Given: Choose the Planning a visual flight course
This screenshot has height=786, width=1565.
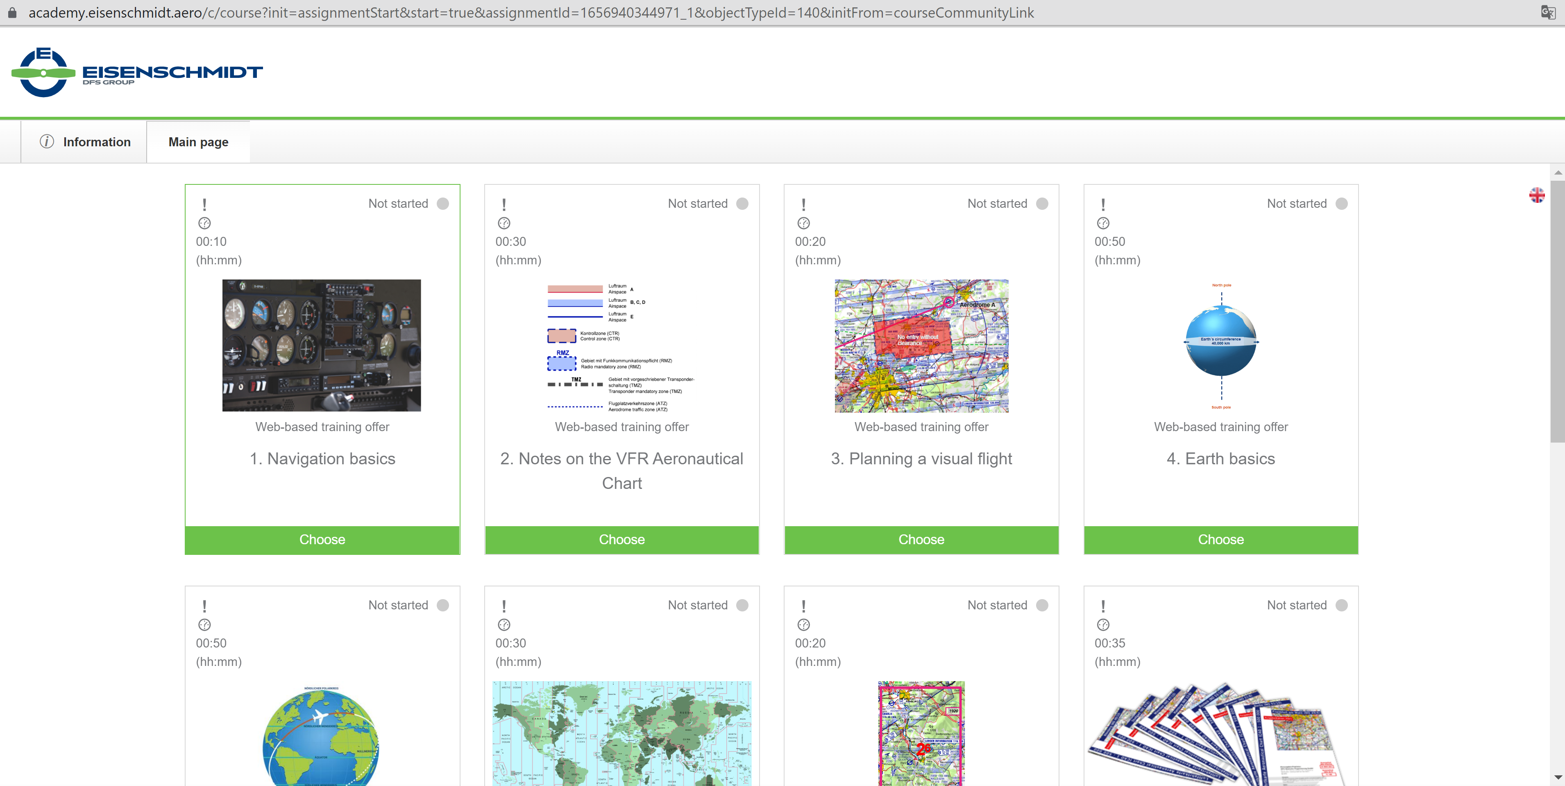Looking at the screenshot, I should pos(921,540).
